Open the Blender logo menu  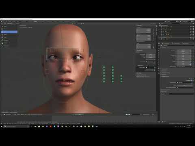[x=2, y=21]
